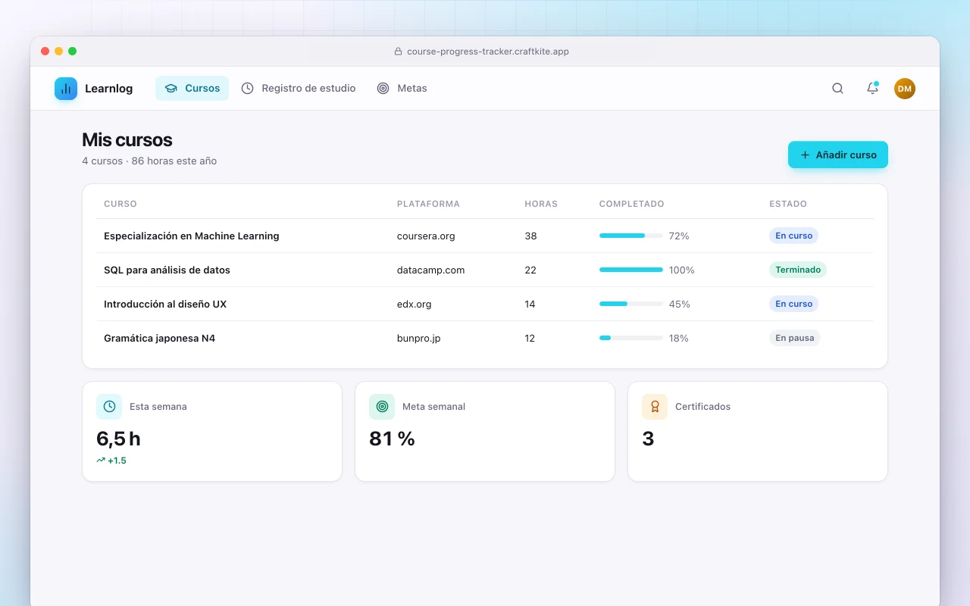
Task: Open SQL para análisis de datos course
Action: (x=167, y=270)
